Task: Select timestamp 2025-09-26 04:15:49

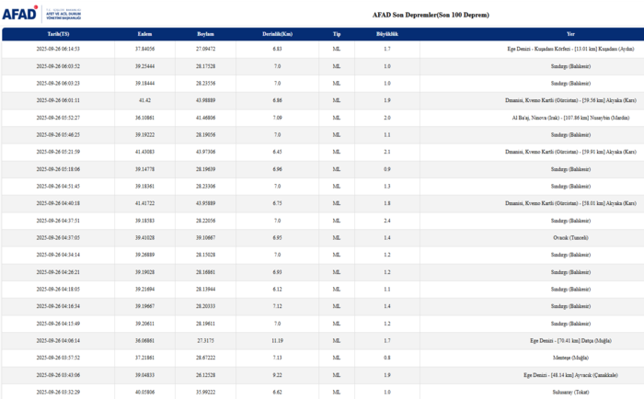Action: tap(58, 324)
